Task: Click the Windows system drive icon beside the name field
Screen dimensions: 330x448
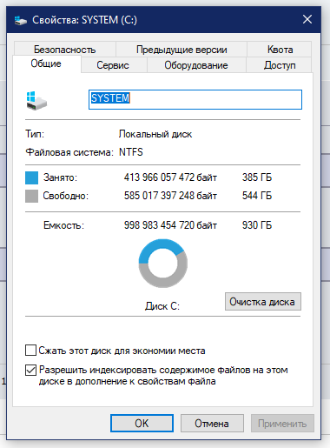Action: [36, 101]
